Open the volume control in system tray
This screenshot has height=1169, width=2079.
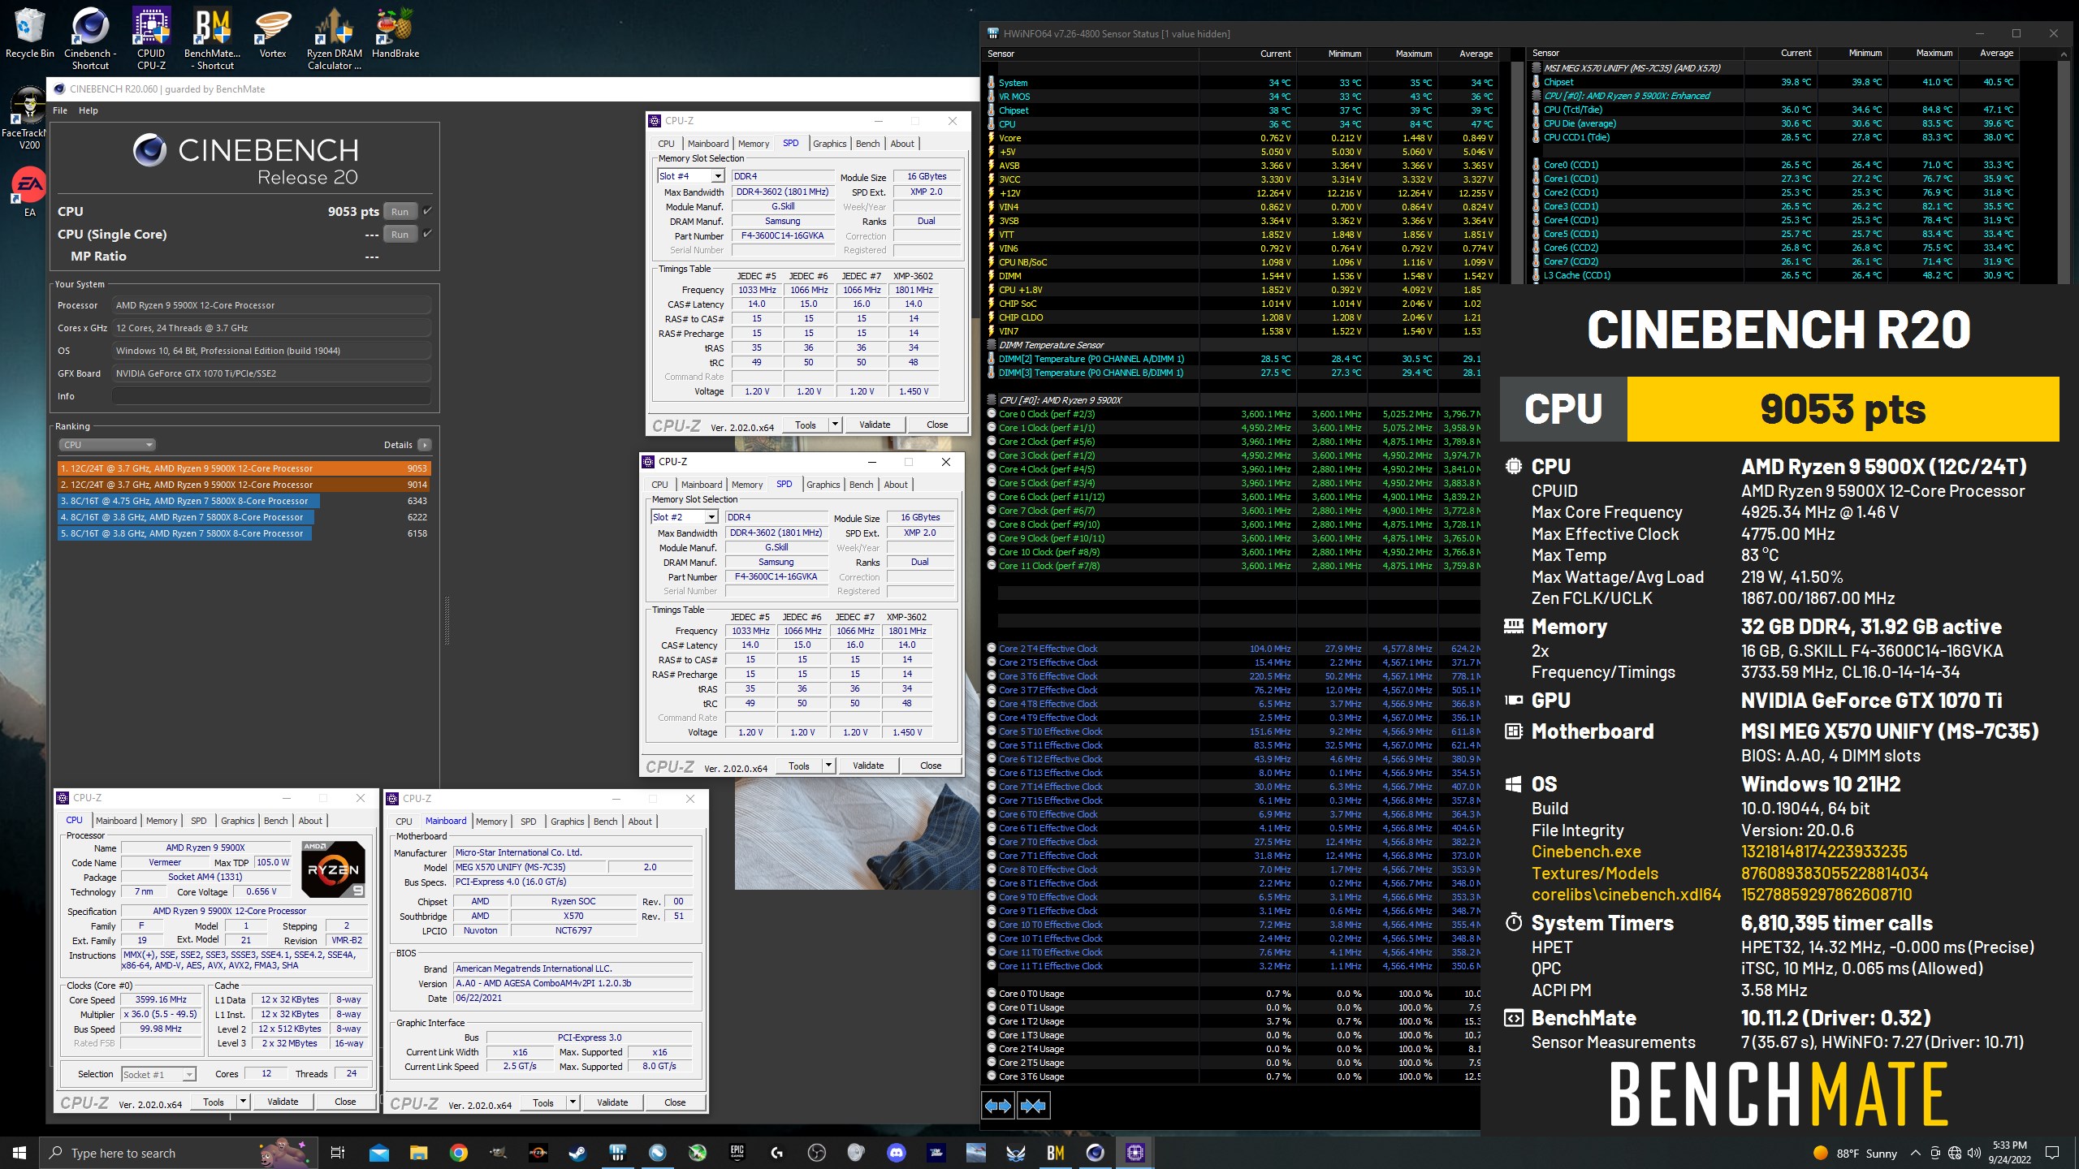coord(1973,1153)
